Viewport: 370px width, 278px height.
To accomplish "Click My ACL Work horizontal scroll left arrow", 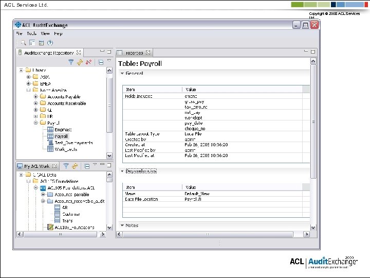I will [x=20, y=234].
